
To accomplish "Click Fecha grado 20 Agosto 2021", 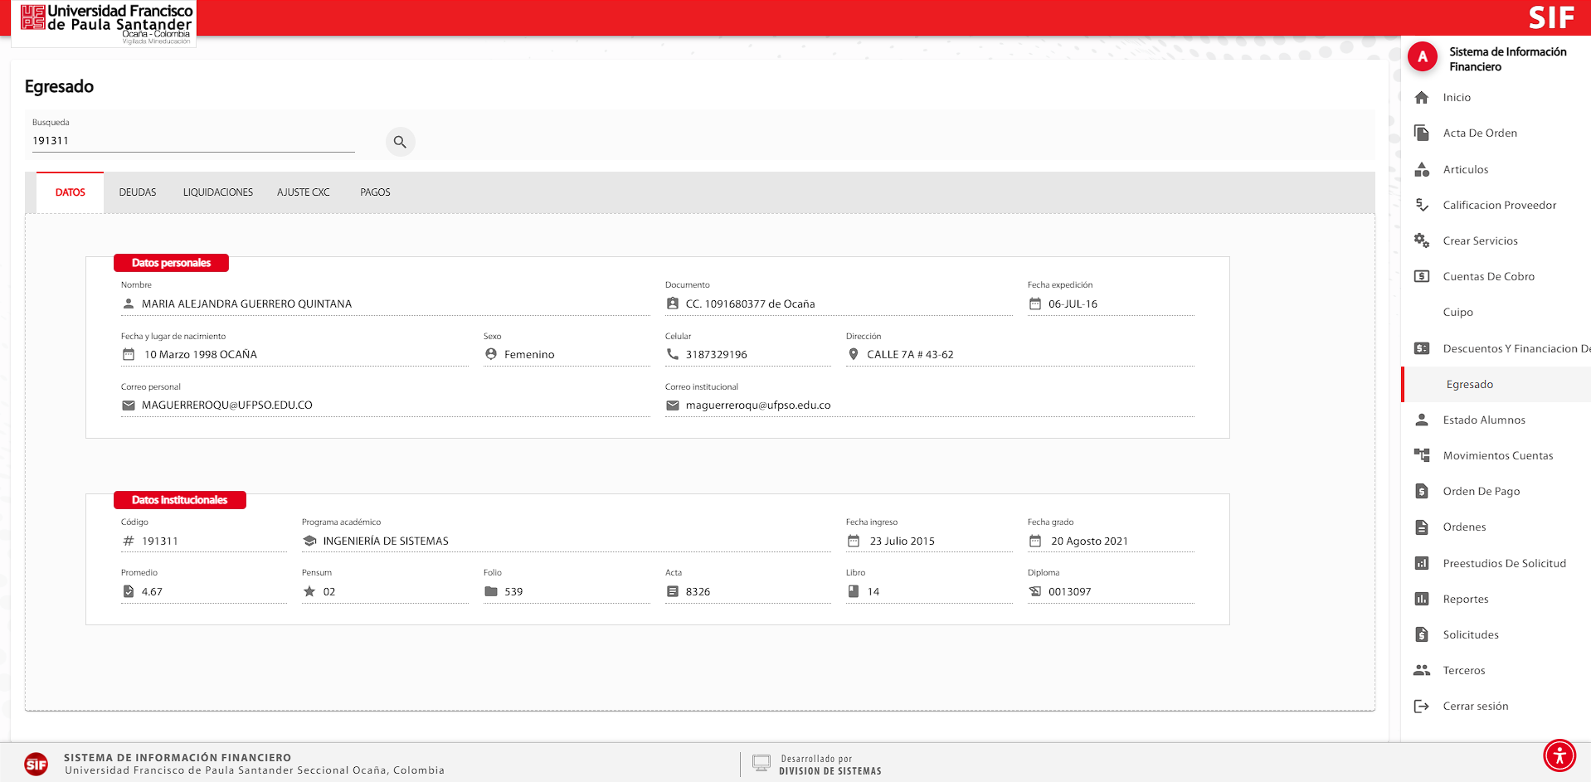I will [1089, 542].
